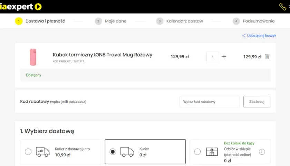The height and width of the screenshot is (166, 290).
Task: Click the Kod rabatowy label
Action: (x=35, y=102)
